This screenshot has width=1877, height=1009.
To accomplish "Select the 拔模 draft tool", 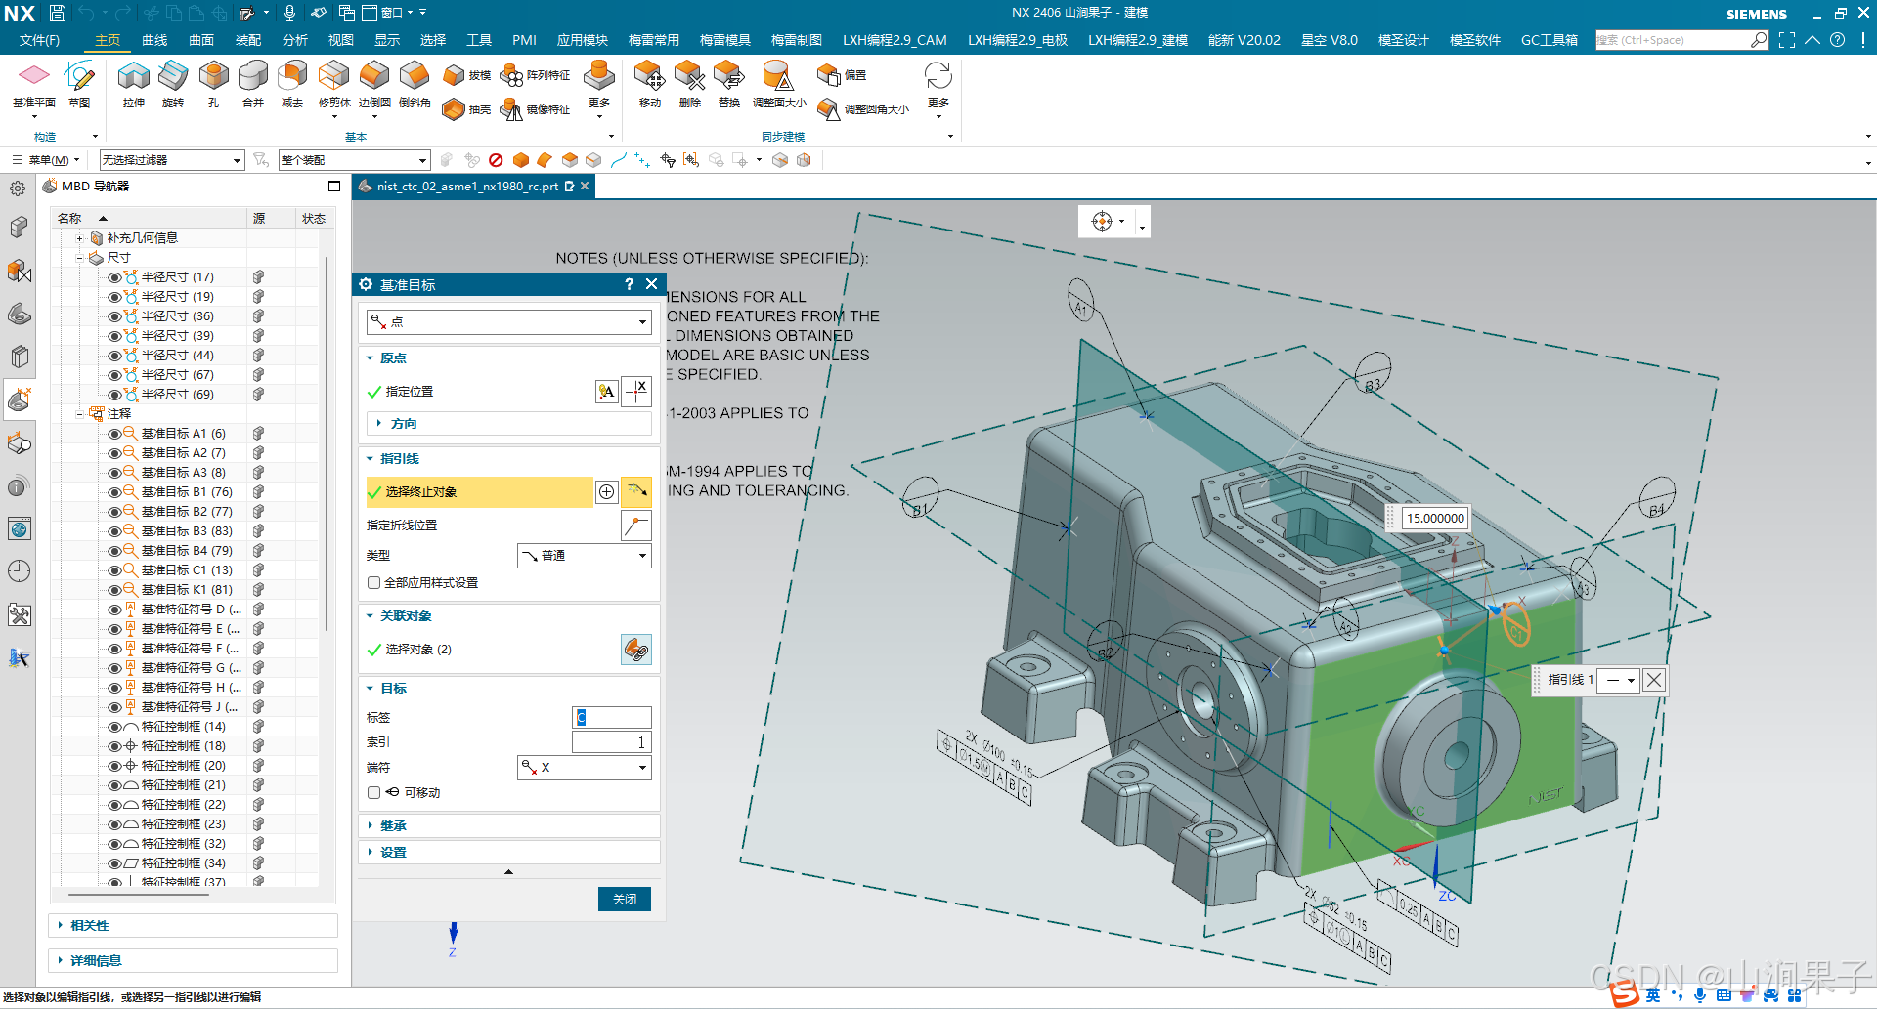I will pos(466,75).
